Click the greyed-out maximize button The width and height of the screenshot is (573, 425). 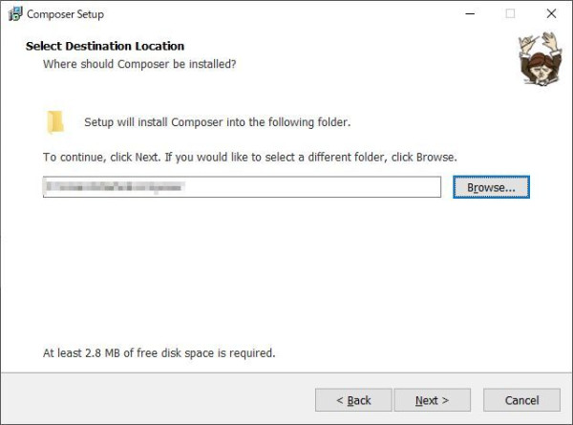(510, 14)
